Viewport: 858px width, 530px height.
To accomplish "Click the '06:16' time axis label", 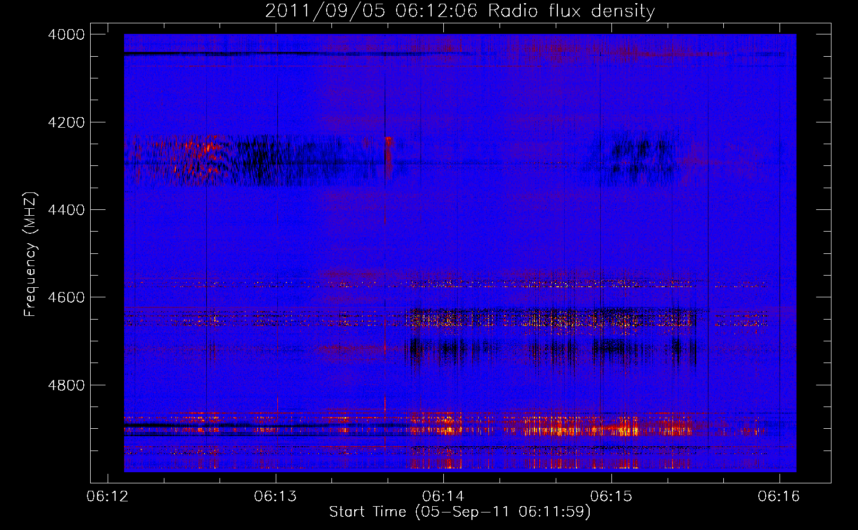I will point(779,497).
